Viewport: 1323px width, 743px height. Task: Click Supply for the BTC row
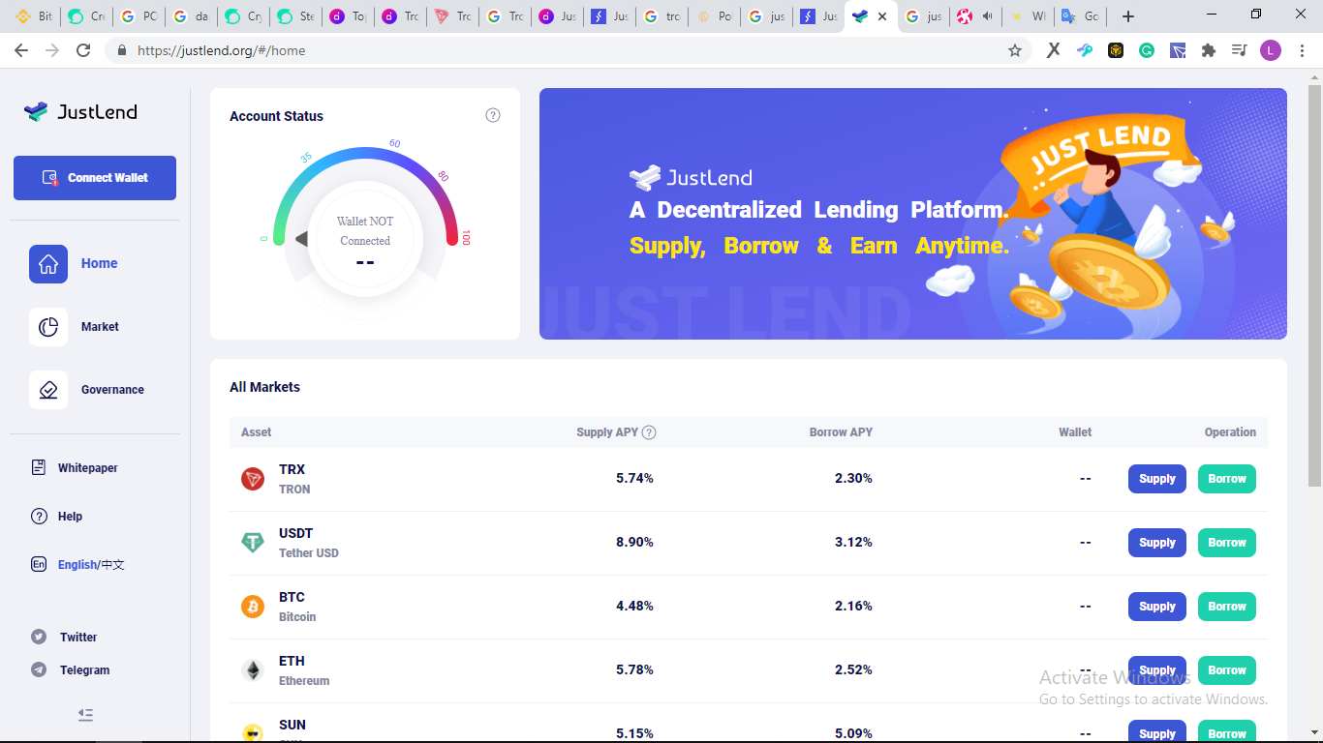(1157, 607)
